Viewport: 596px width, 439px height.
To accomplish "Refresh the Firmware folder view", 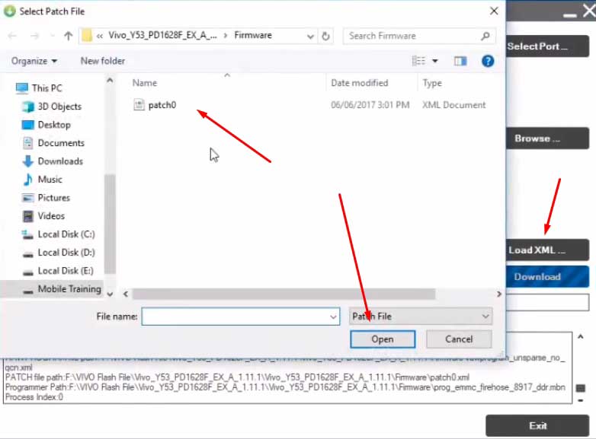I will [x=325, y=36].
